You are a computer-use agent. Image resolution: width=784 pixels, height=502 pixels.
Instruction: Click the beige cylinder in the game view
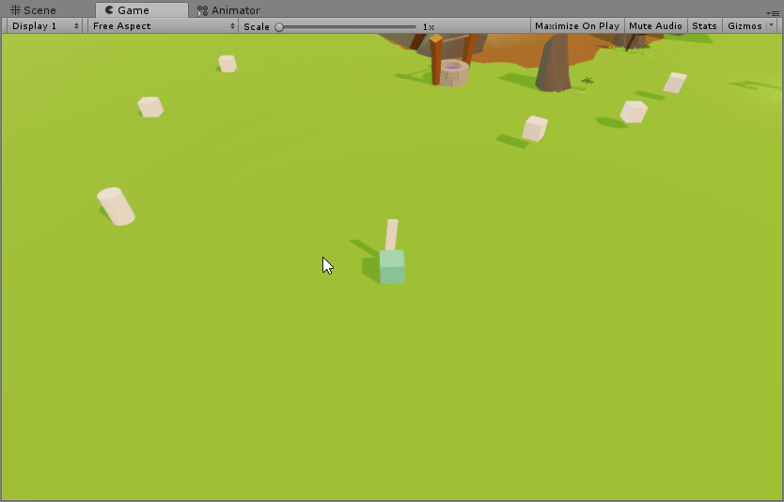click(x=116, y=206)
